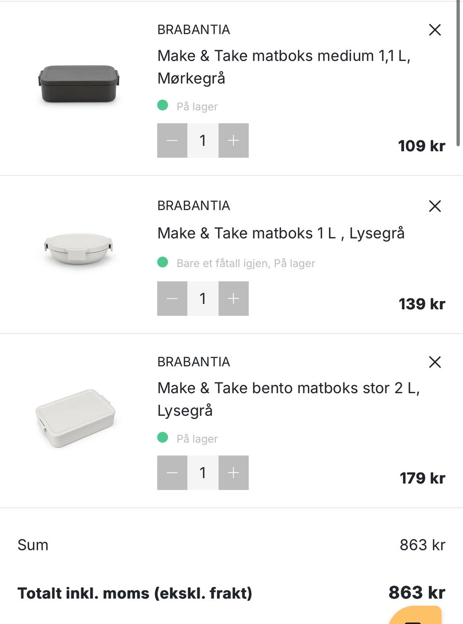Viewport: 463px width, 624px height.
Task: Click quantity field of 1 L Lysegrå matboks
Action: 203,299
